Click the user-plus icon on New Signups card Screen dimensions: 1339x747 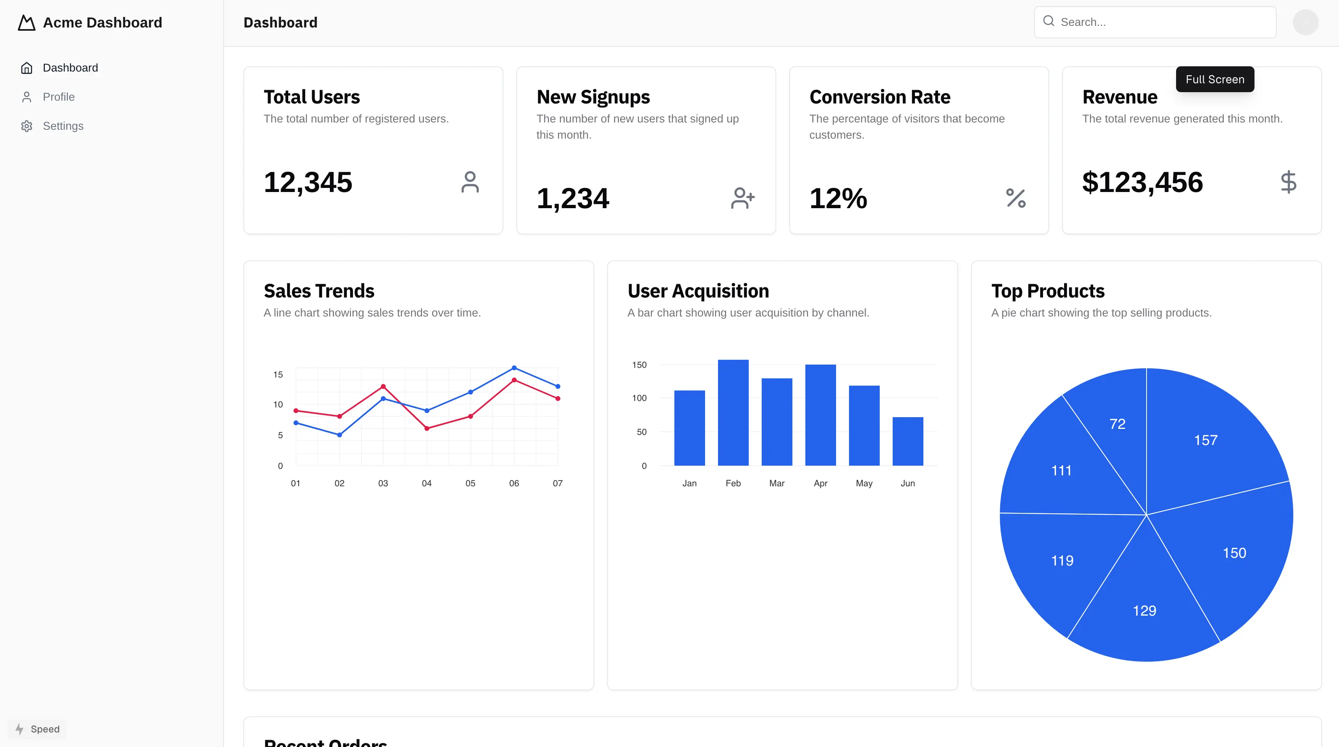[x=743, y=198]
